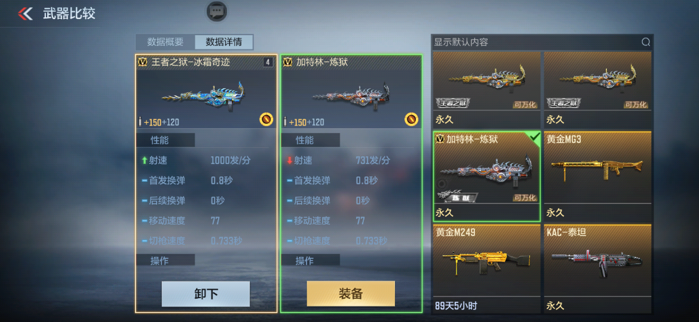Click V emblem beside 王者之狱-冰霜奇迹 title
This screenshot has width=699, height=322.
click(x=143, y=62)
